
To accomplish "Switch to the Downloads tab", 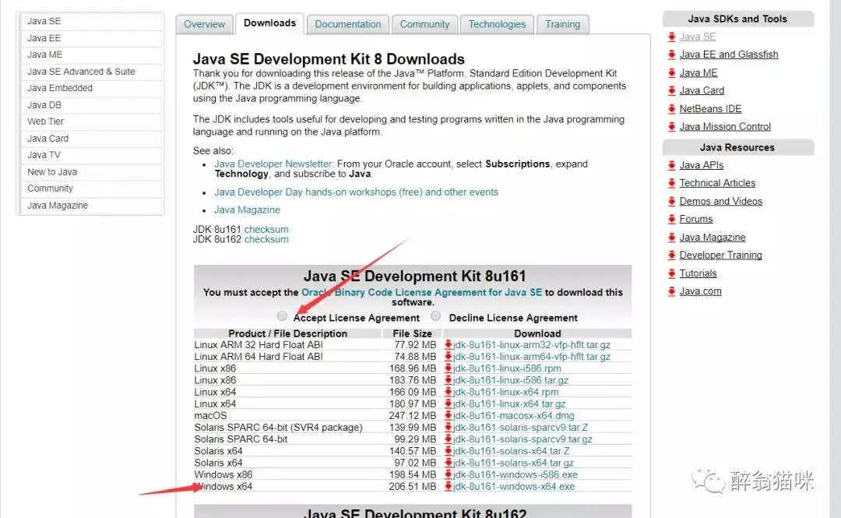I will [x=269, y=23].
